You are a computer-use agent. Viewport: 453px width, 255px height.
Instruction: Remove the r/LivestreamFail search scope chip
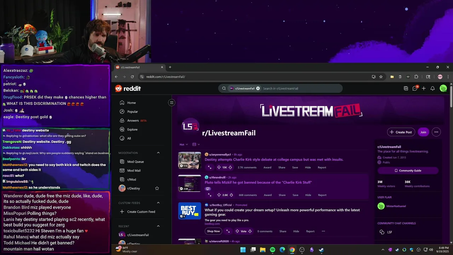point(258,89)
